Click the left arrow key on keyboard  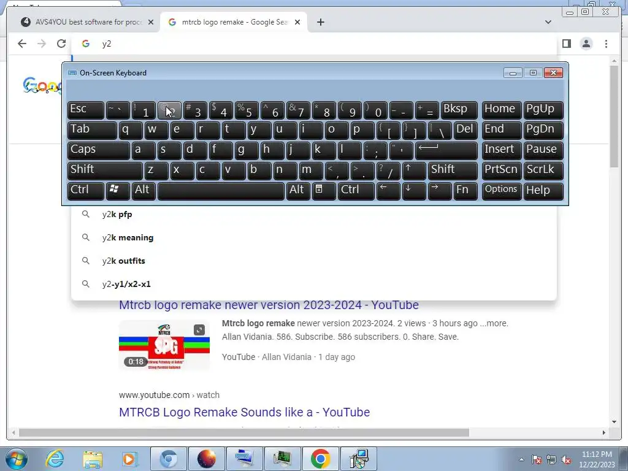click(x=388, y=191)
